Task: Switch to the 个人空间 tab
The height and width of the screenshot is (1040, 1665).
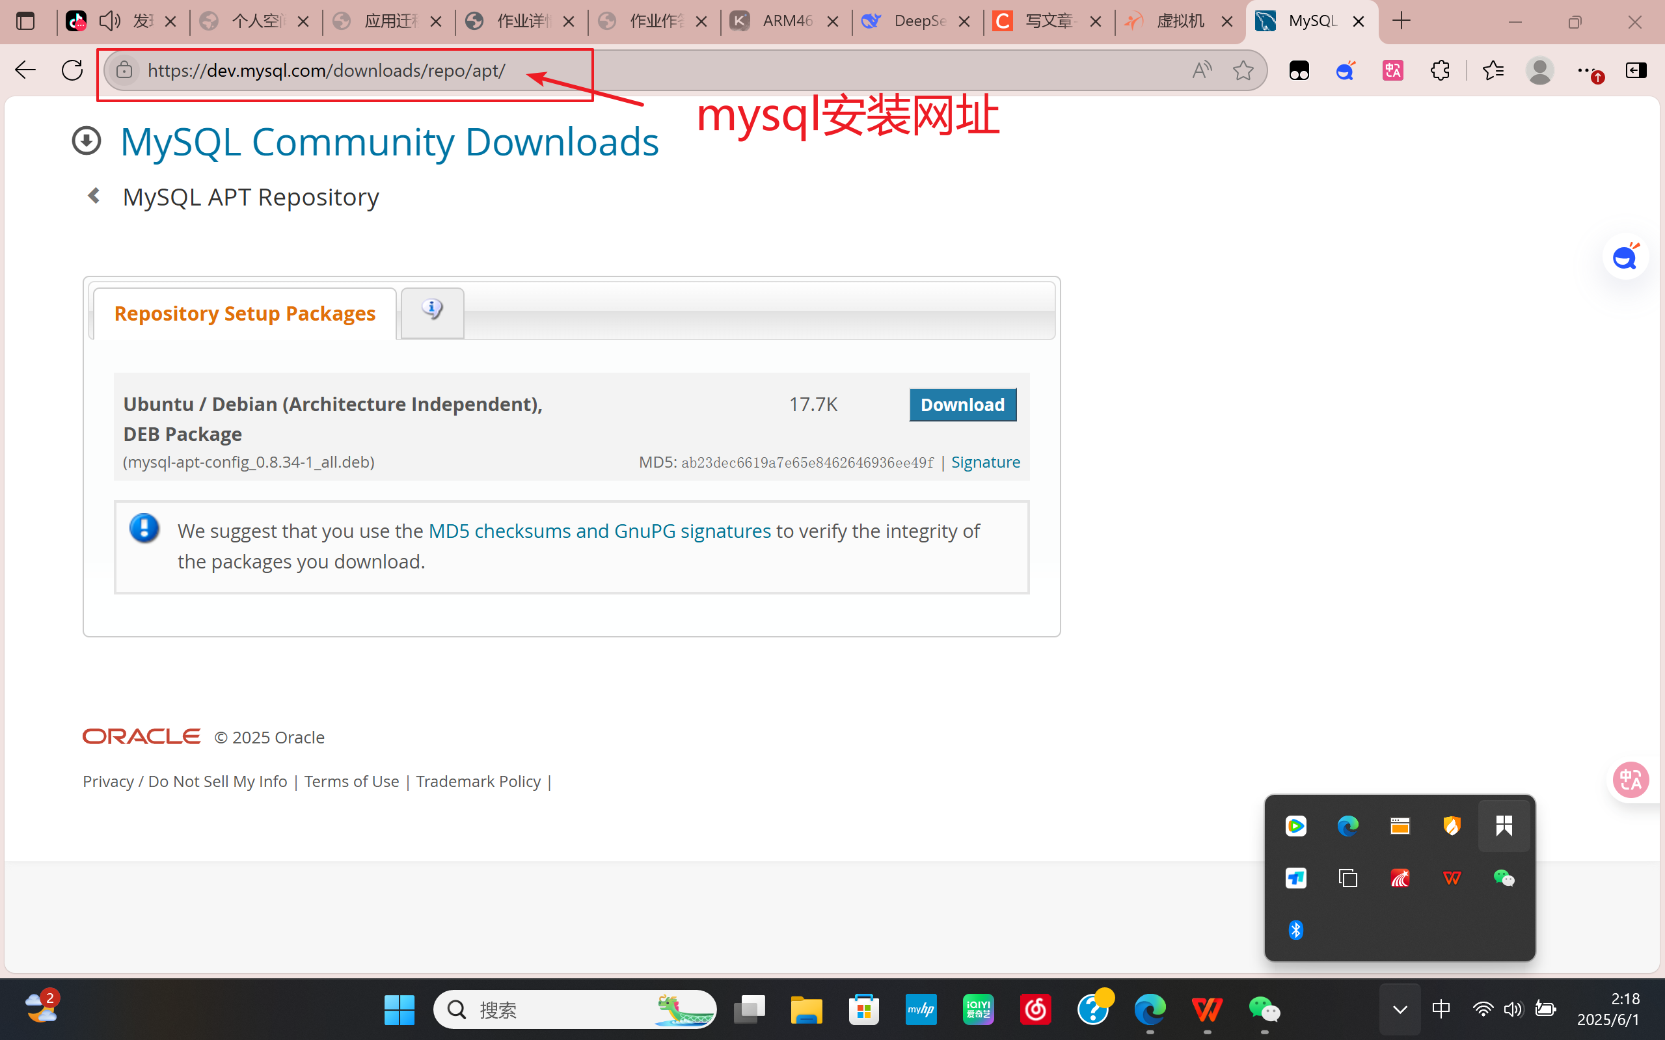Action: (254, 21)
